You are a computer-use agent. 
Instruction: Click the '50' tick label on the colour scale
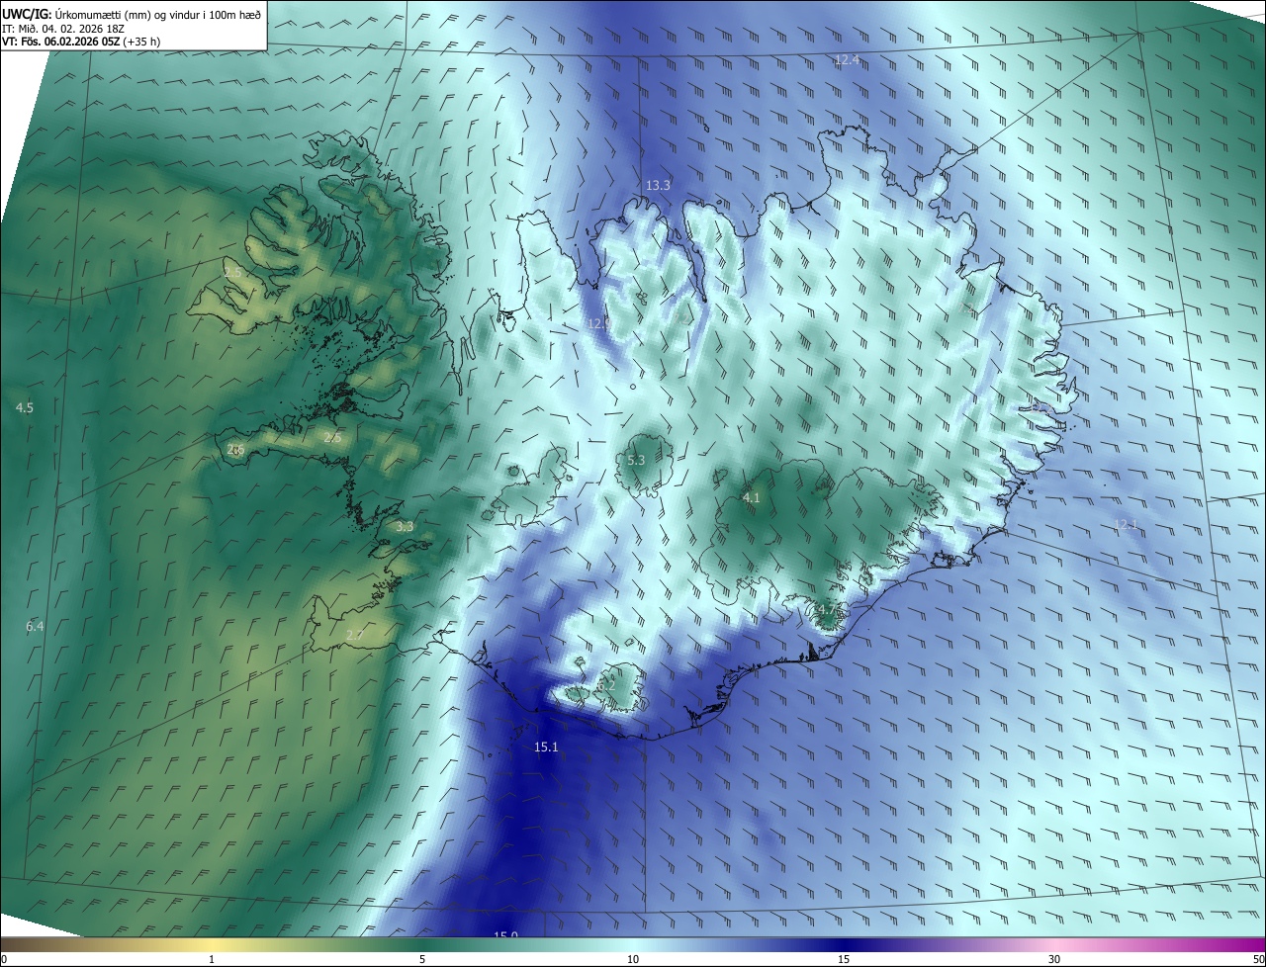click(1258, 959)
